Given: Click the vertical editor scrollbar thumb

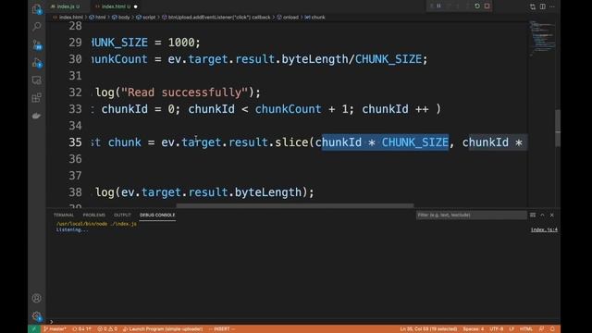Looking at the screenshot, I should (x=558, y=129).
